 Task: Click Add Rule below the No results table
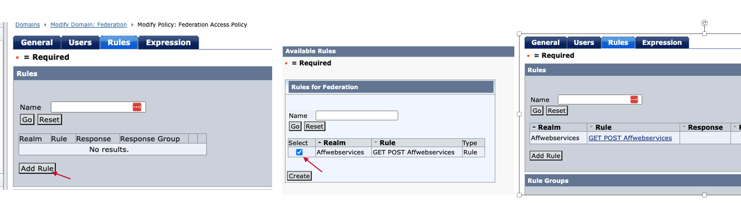(x=37, y=168)
